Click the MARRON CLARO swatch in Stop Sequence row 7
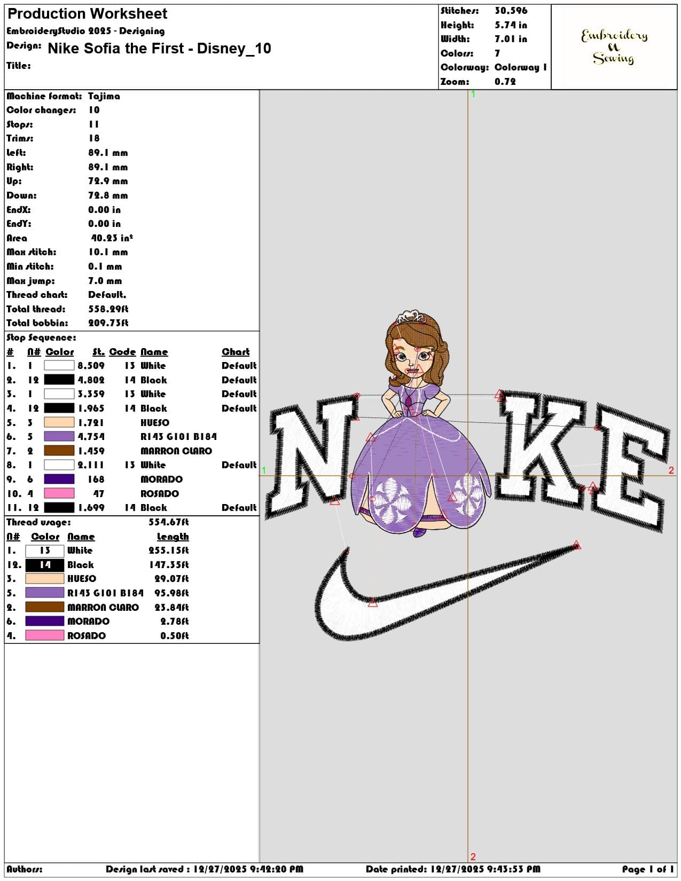This screenshot has height=881, width=681. [59, 451]
